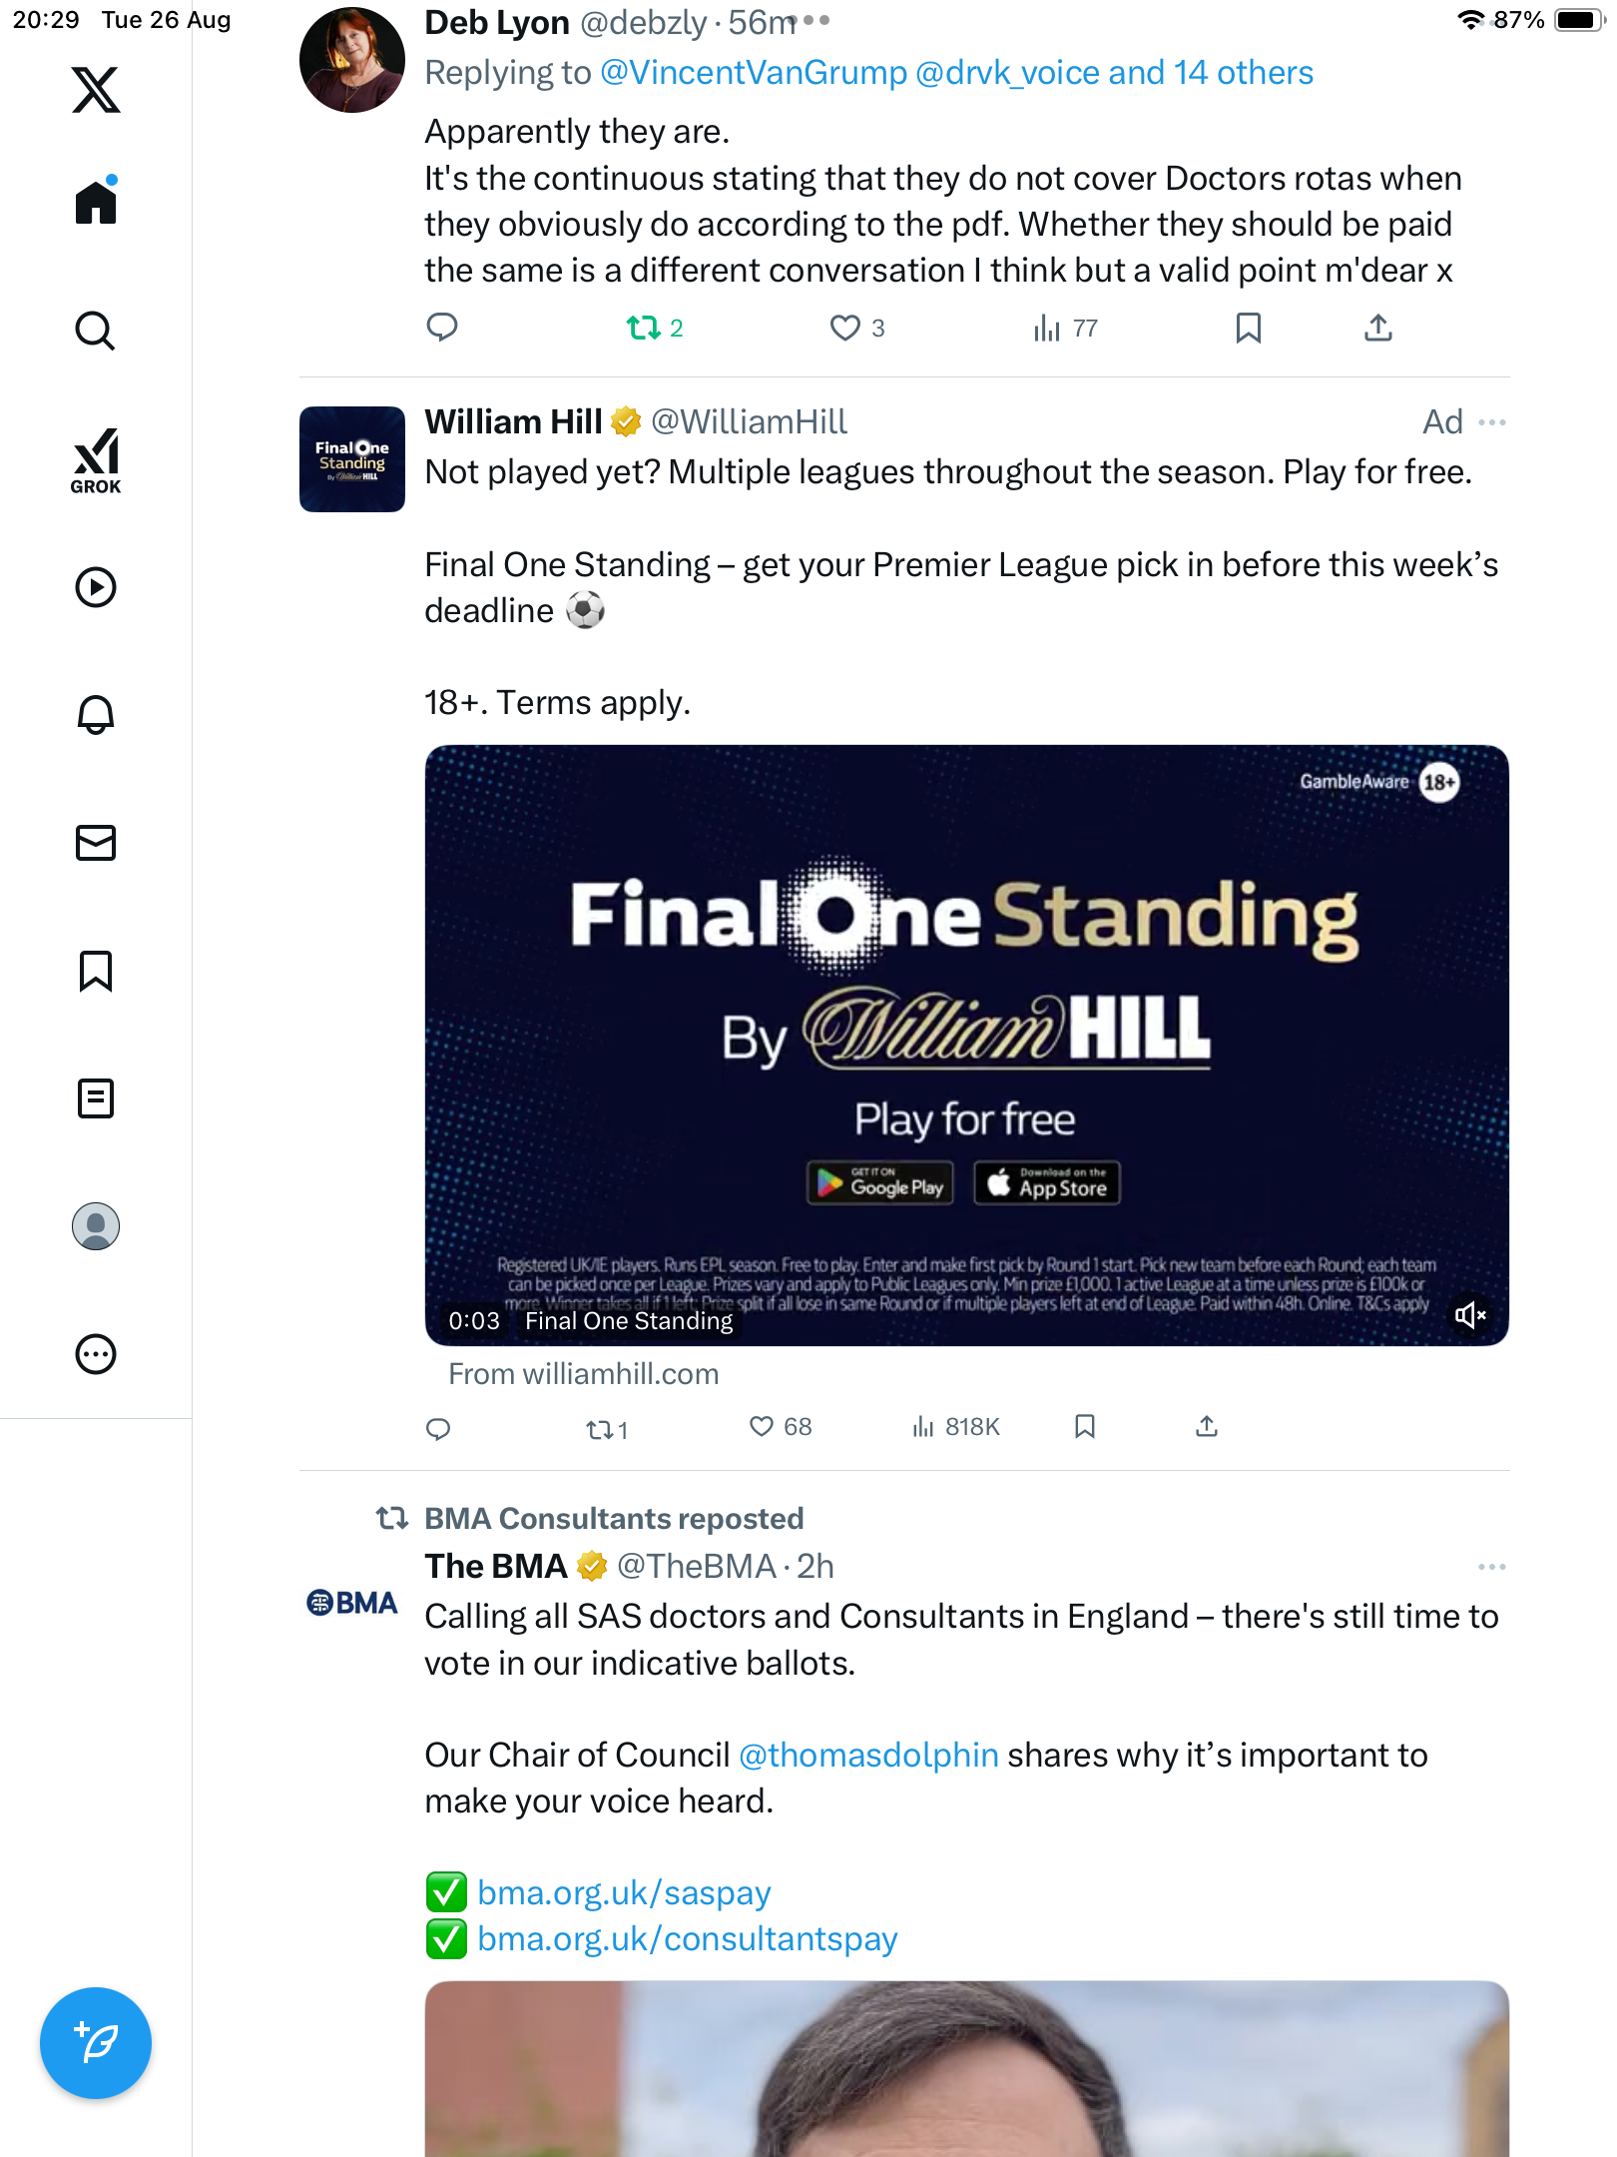Open the bma.org.uk/saspay link
The width and height of the screenshot is (1617, 2157).
click(624, 1892)
